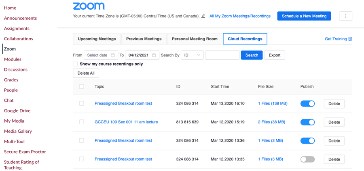
Task: Check Show my course recordings only
Action: click(x=75, y=64)
